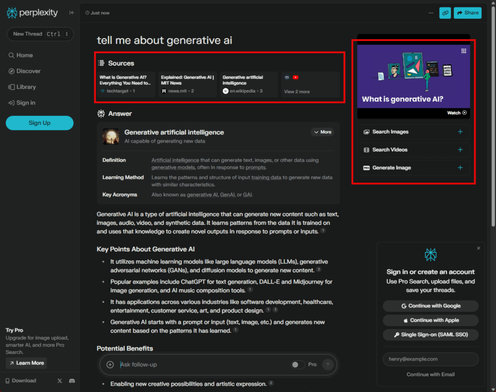
Task: Expand Search Videos with plus
Action: click(x=460, y=149)
